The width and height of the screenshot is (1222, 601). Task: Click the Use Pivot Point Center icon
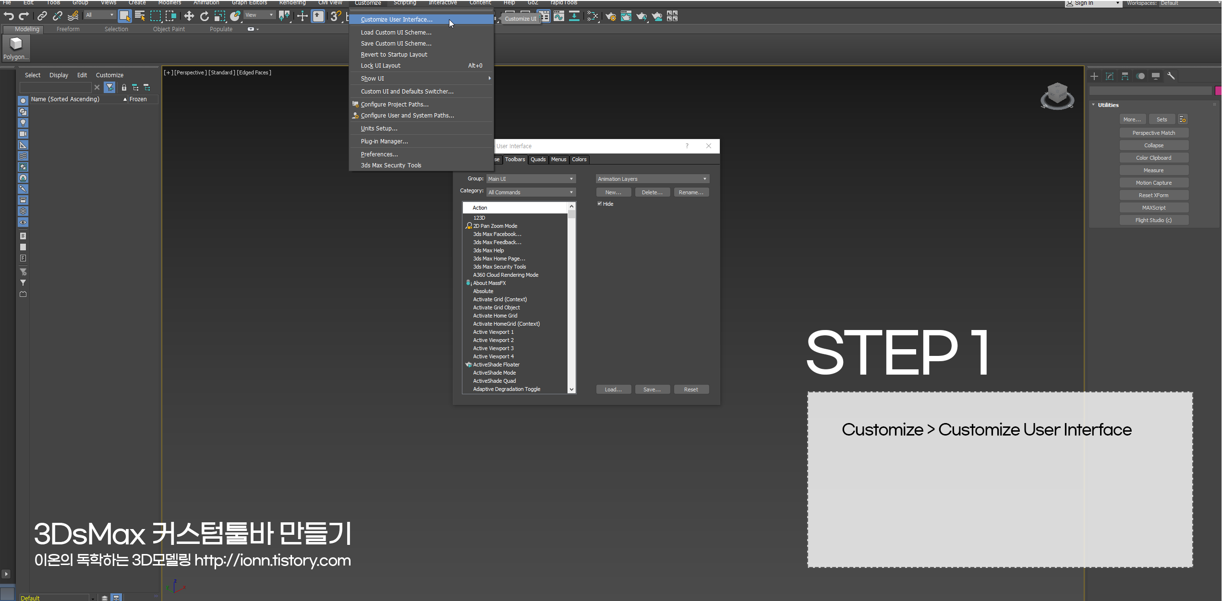click(285, 16)
